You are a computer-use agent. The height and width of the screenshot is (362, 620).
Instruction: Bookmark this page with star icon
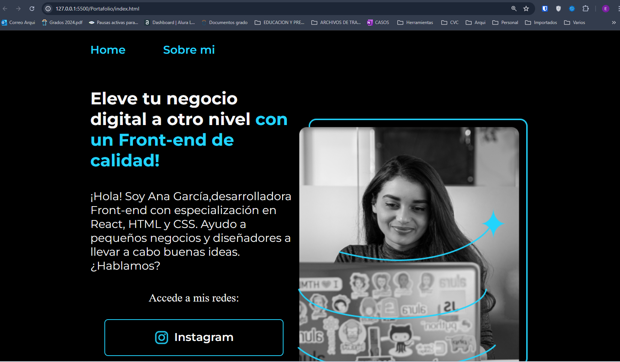(x=526, y=9)
